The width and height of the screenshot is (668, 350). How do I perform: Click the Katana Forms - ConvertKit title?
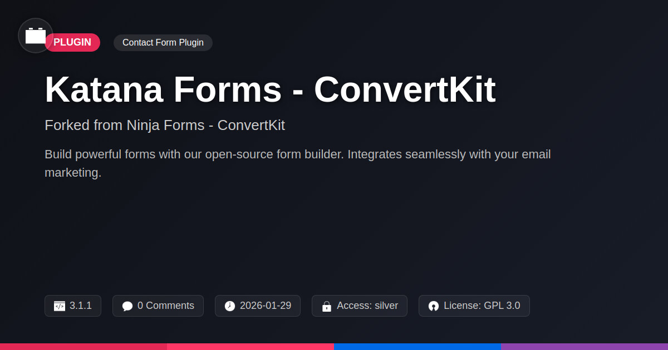tap(270, 89)
